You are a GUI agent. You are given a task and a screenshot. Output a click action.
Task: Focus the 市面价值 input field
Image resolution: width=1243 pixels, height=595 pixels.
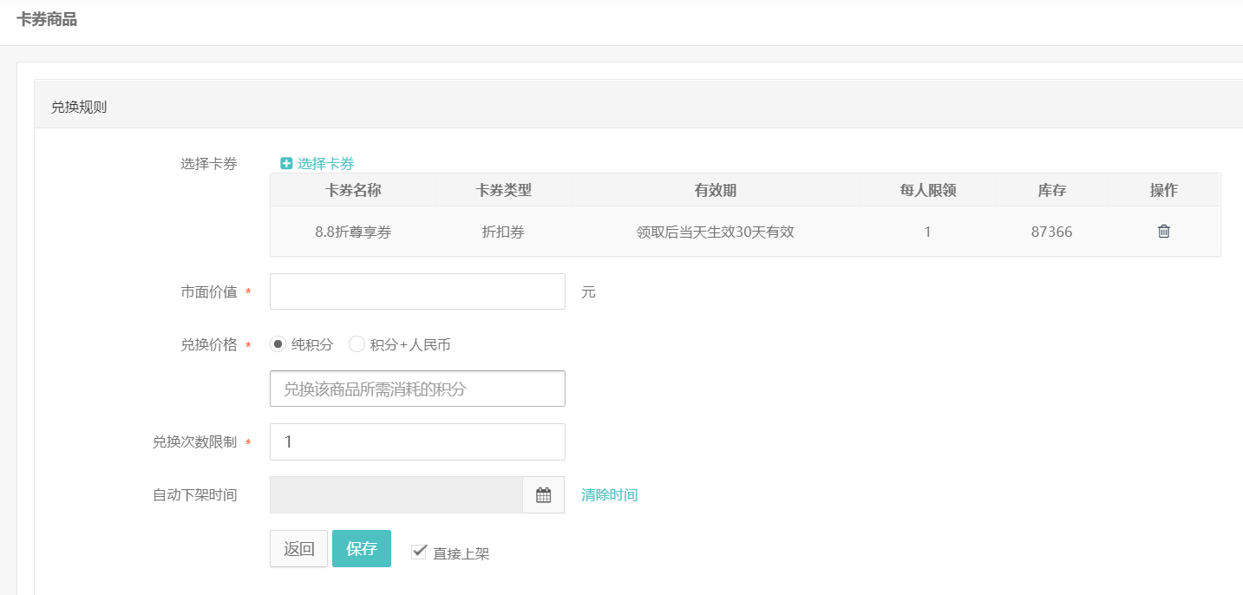[417, 291]
